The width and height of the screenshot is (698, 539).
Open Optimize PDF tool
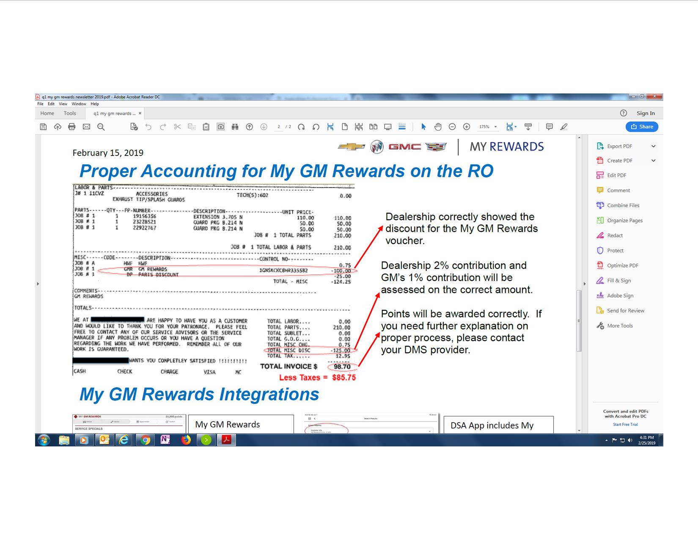[623, 265]
